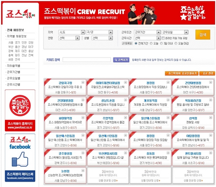Screen dimensions: 216x187
Task: Open the 강일지구점 job title link
Action: (65, 83)
